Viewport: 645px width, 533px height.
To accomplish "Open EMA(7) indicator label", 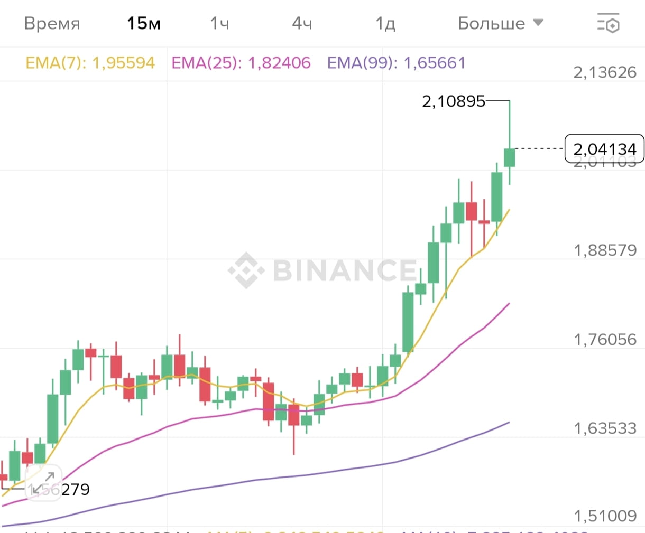I will (x=90, y=63).
